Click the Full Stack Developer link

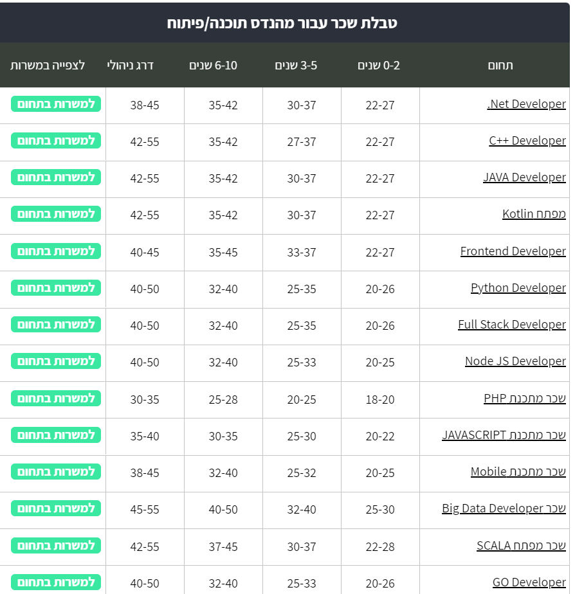pyautogui.click(x=511, y=325)
